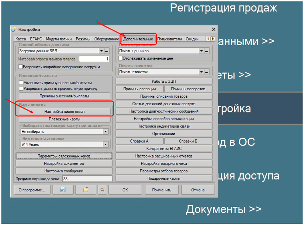Enable Разрешить аварийное завершение загрузки checkbox
304x225 pixels.
(x=21, y=67)
